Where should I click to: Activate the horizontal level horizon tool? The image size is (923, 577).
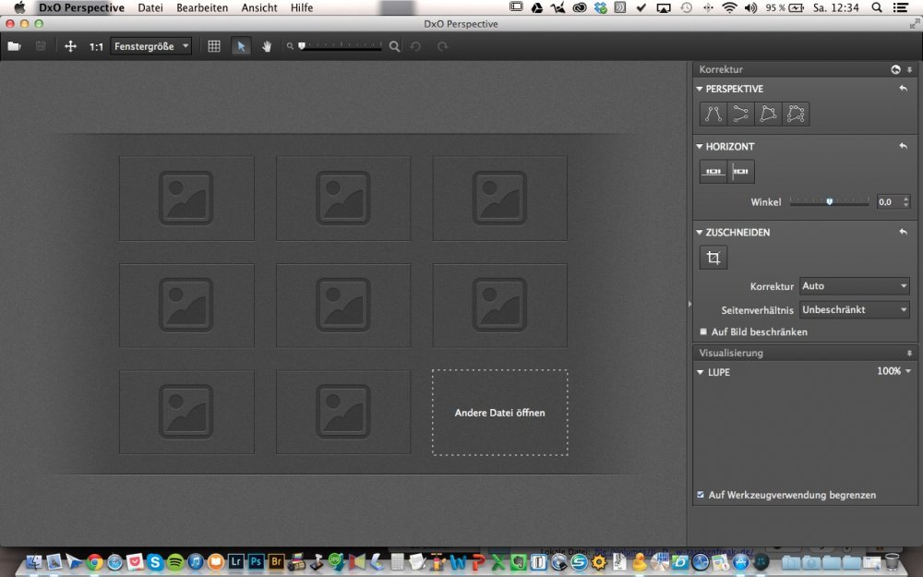coord(713,172)
